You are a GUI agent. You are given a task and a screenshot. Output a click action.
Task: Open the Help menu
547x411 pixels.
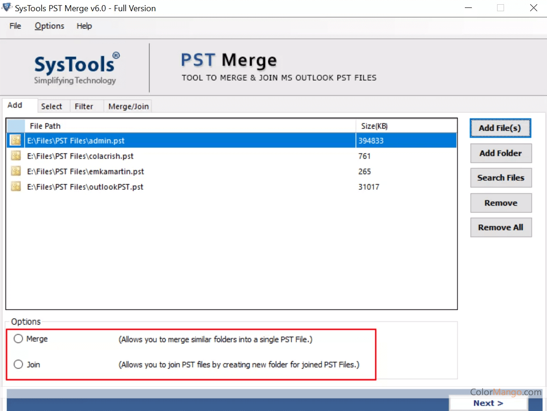pyautogui.click(x=84, y=26)
